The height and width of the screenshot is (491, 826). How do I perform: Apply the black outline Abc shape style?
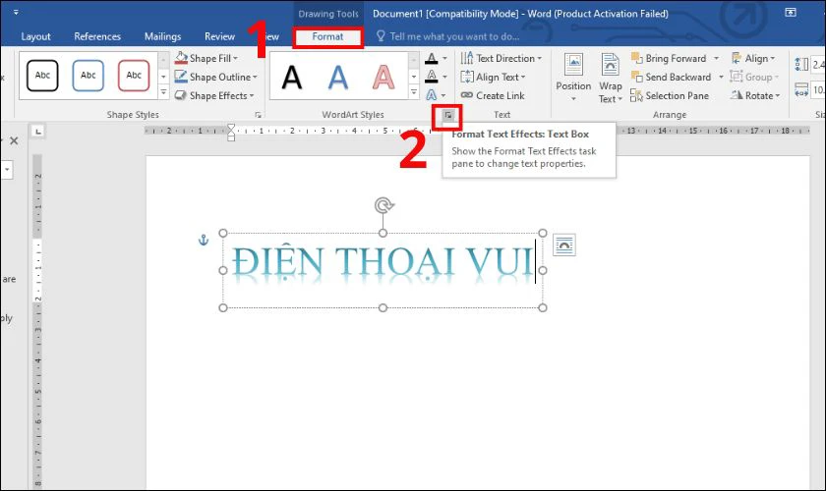(42, 76)
